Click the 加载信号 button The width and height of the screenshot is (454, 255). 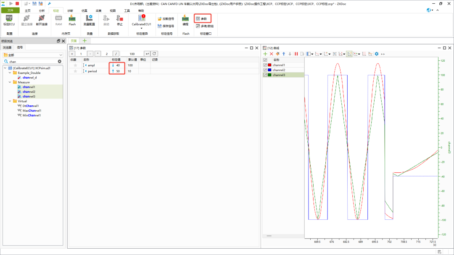(166, 19)
